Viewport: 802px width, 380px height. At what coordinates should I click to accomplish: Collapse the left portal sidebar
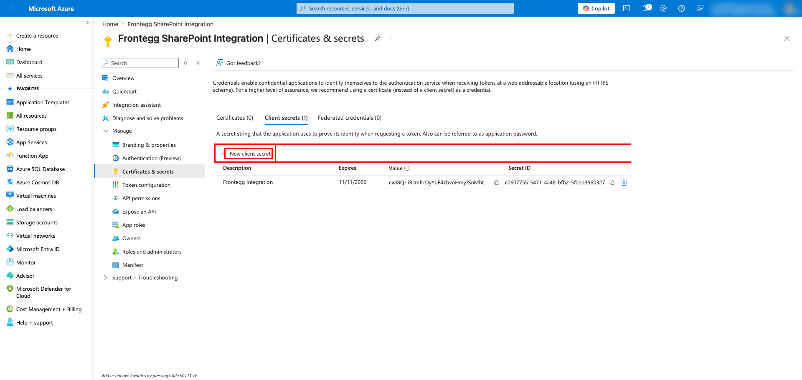[88, 23]
